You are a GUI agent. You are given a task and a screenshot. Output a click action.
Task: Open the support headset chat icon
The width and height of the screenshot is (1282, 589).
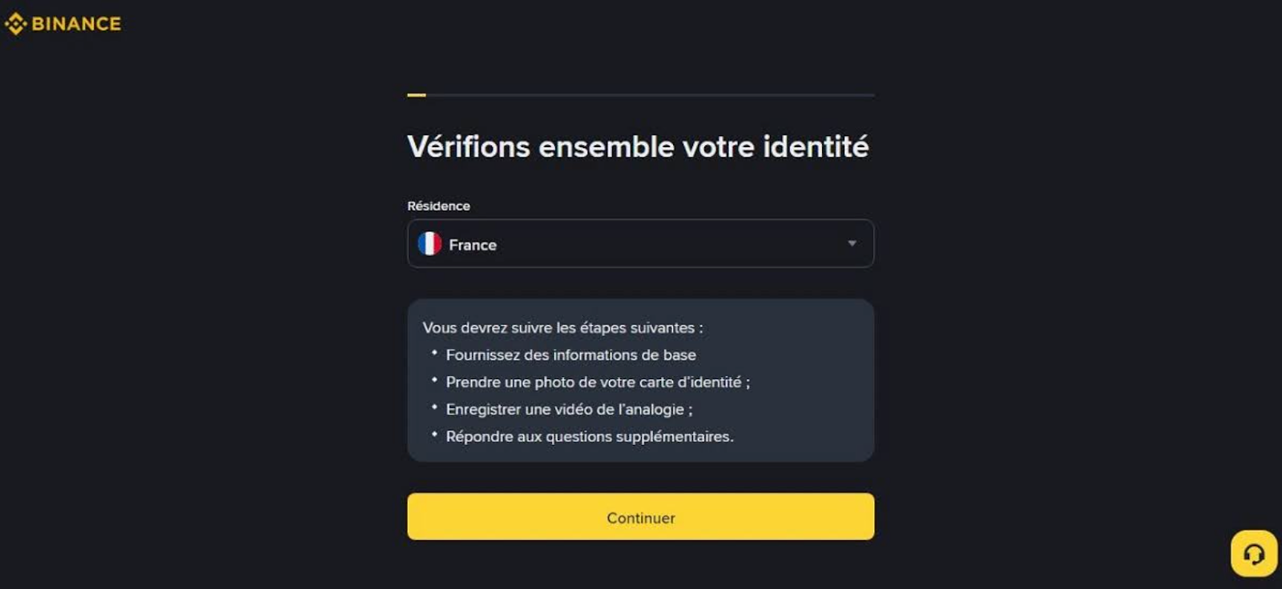[1254, 552]
